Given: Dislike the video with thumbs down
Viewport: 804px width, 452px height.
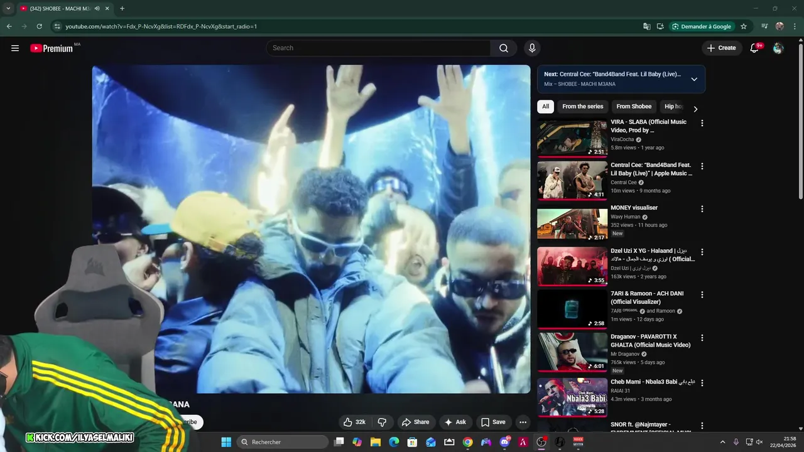Looking at the screenshot, I should click(381, 422).
